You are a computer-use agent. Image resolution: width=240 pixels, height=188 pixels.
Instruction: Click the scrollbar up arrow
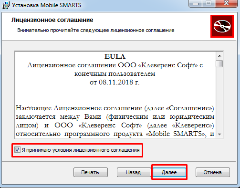[219, 56]
